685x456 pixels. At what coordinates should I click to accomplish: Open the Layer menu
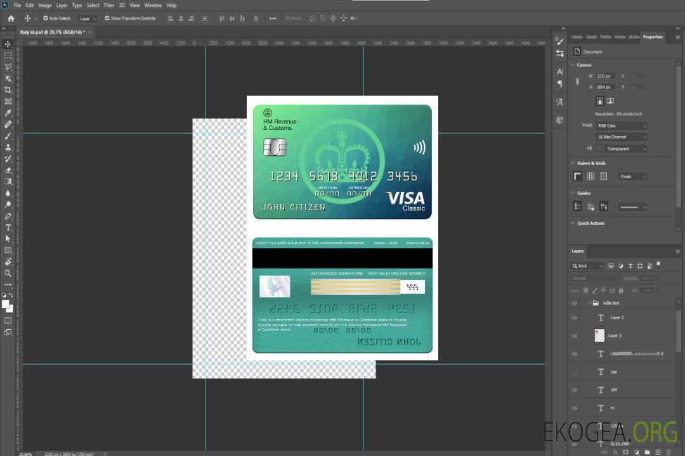pos(62,5)
